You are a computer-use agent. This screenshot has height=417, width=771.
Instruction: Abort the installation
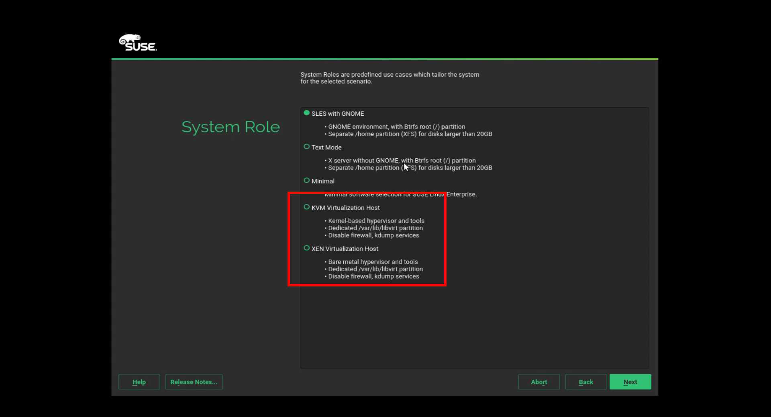pyautogui.click(x=539, y=382)
